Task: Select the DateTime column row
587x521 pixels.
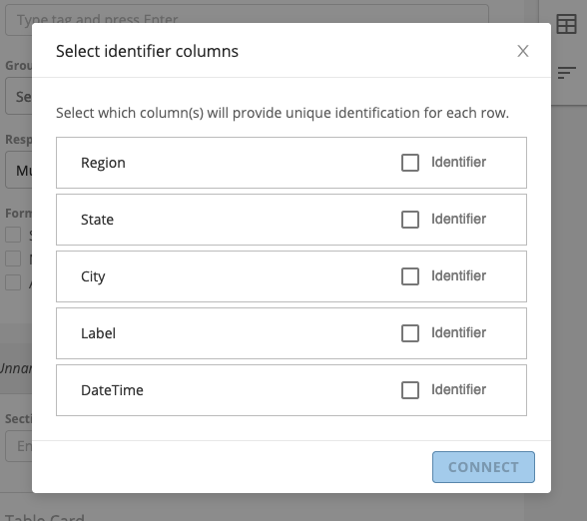Action: tap(292, 390)
